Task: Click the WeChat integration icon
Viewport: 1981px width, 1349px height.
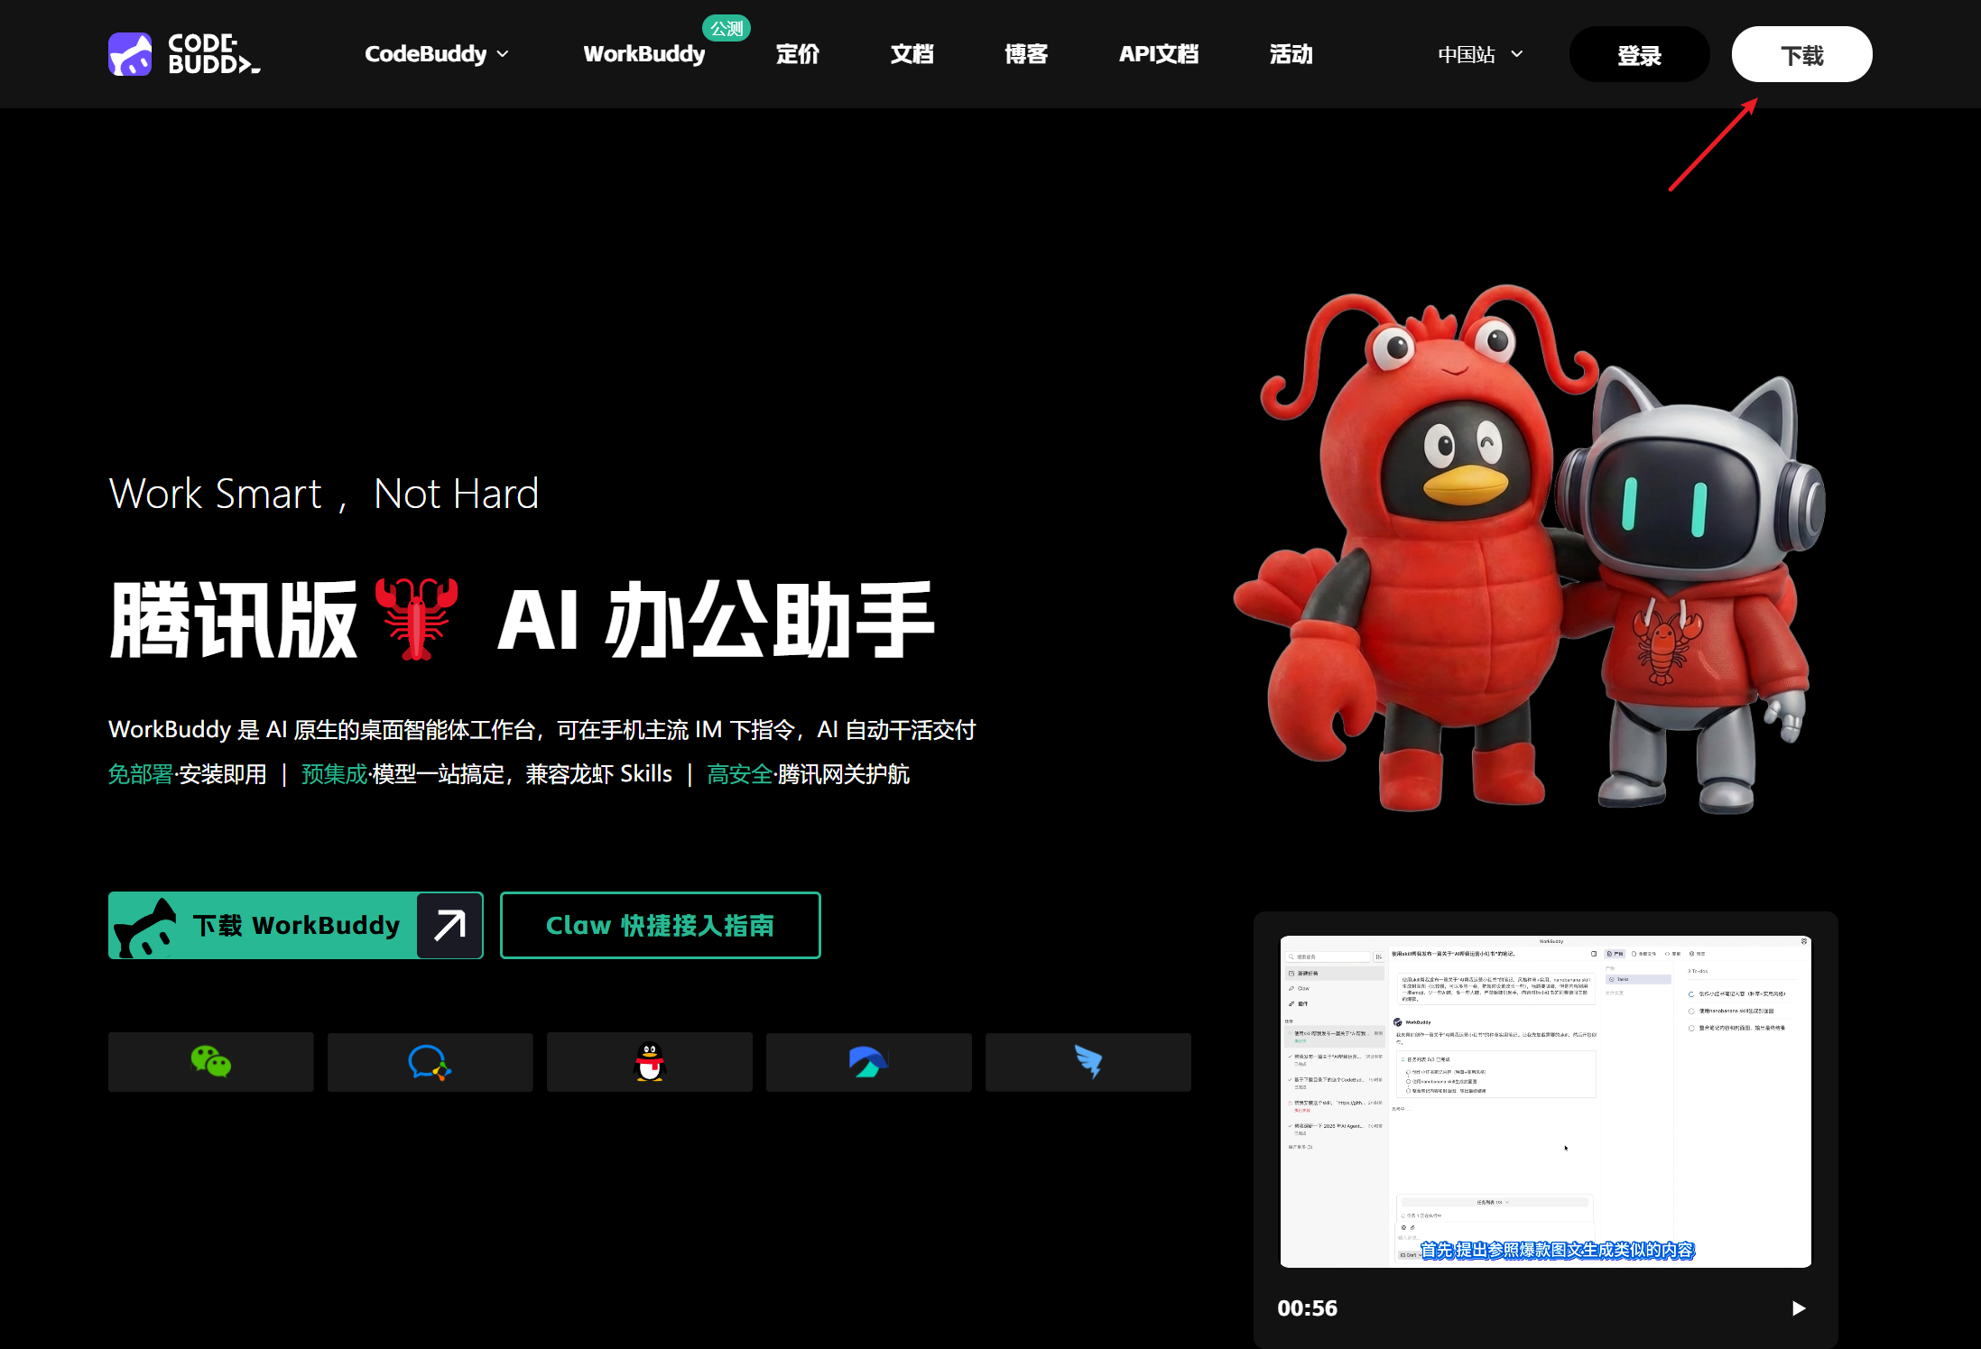Action: tap(211, 1062)
